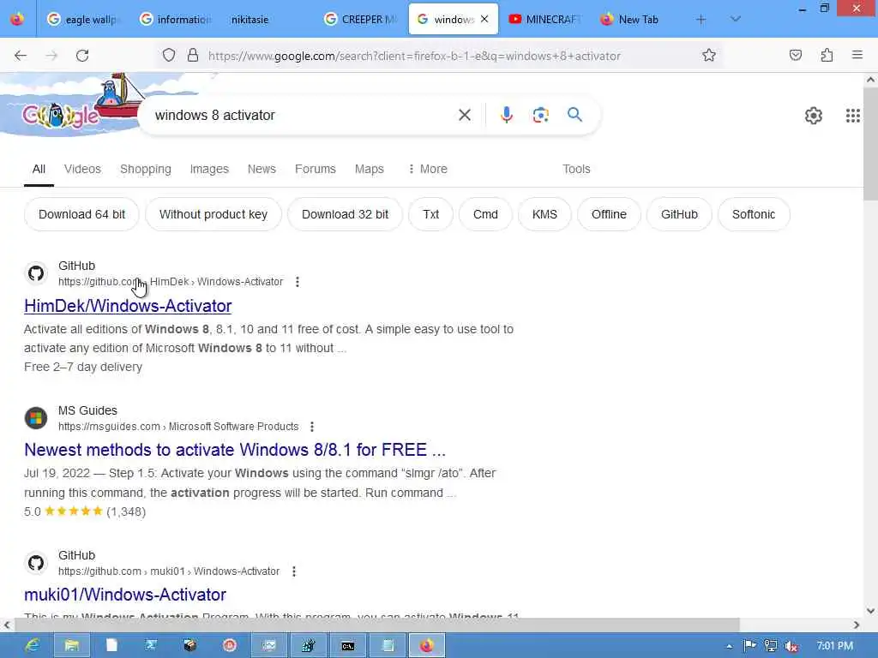Open Firefox application hamburger menu

(857, 55)
